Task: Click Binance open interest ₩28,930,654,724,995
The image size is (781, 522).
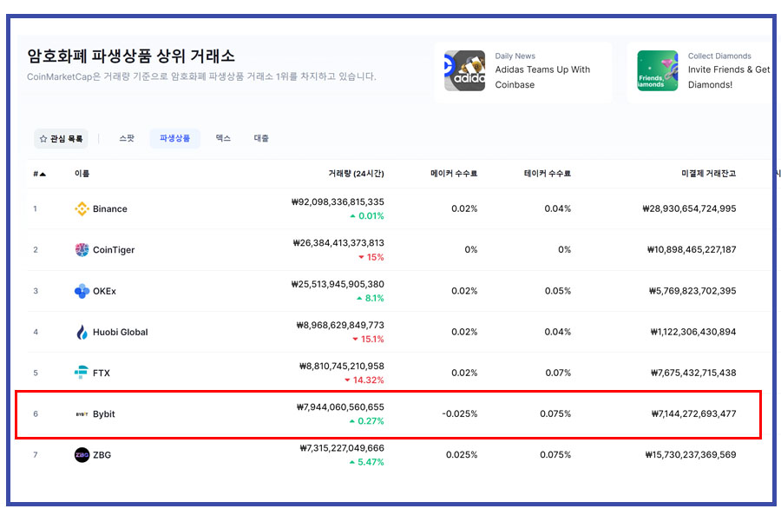Action: coord(689,209)
